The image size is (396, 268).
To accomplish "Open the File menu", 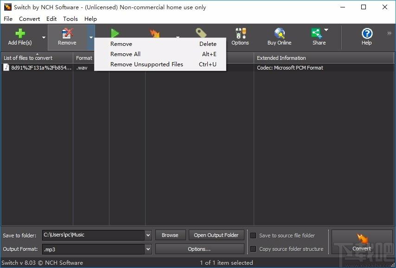I will pos(8,19).
